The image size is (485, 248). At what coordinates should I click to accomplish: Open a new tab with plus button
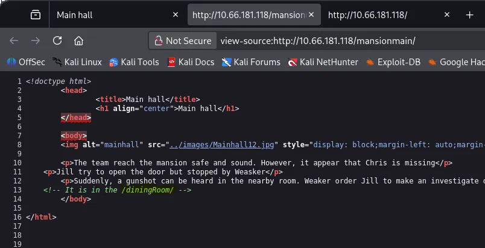tap(470, 15)
